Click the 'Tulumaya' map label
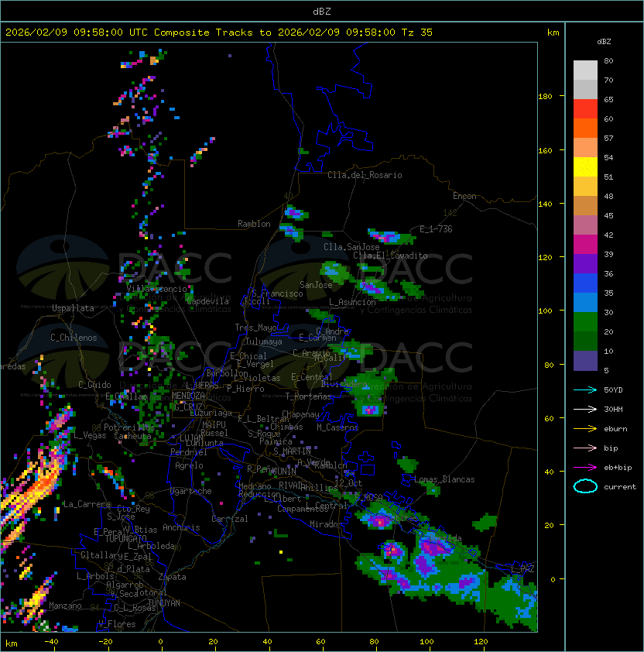644x652 pixels. click(x=264, y=341)
